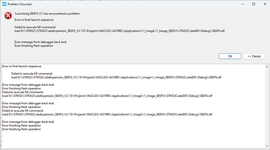Click the "Problem Occurred" window title

point(19,4)
